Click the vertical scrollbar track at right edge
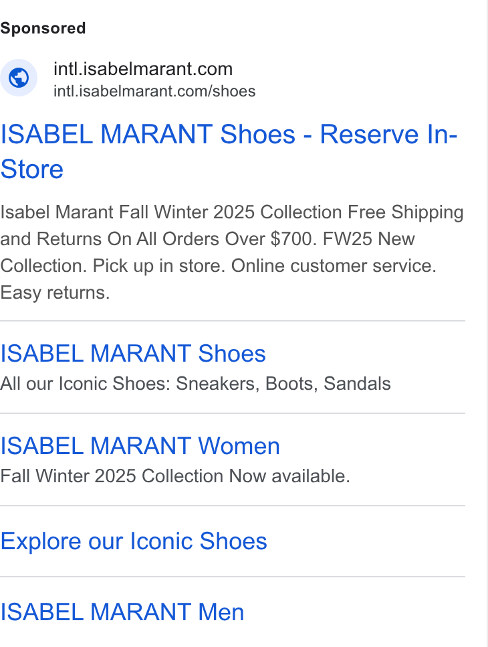This screenshot has height=647, width=488. coord(487,323)
